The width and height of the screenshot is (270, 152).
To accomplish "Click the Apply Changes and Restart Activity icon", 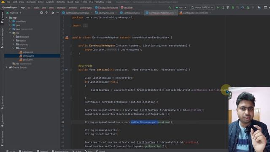I will pos(223,8).
